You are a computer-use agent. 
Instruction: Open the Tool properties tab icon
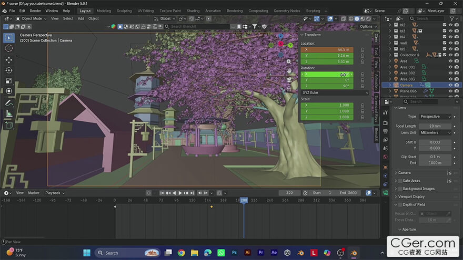[385, 112]
